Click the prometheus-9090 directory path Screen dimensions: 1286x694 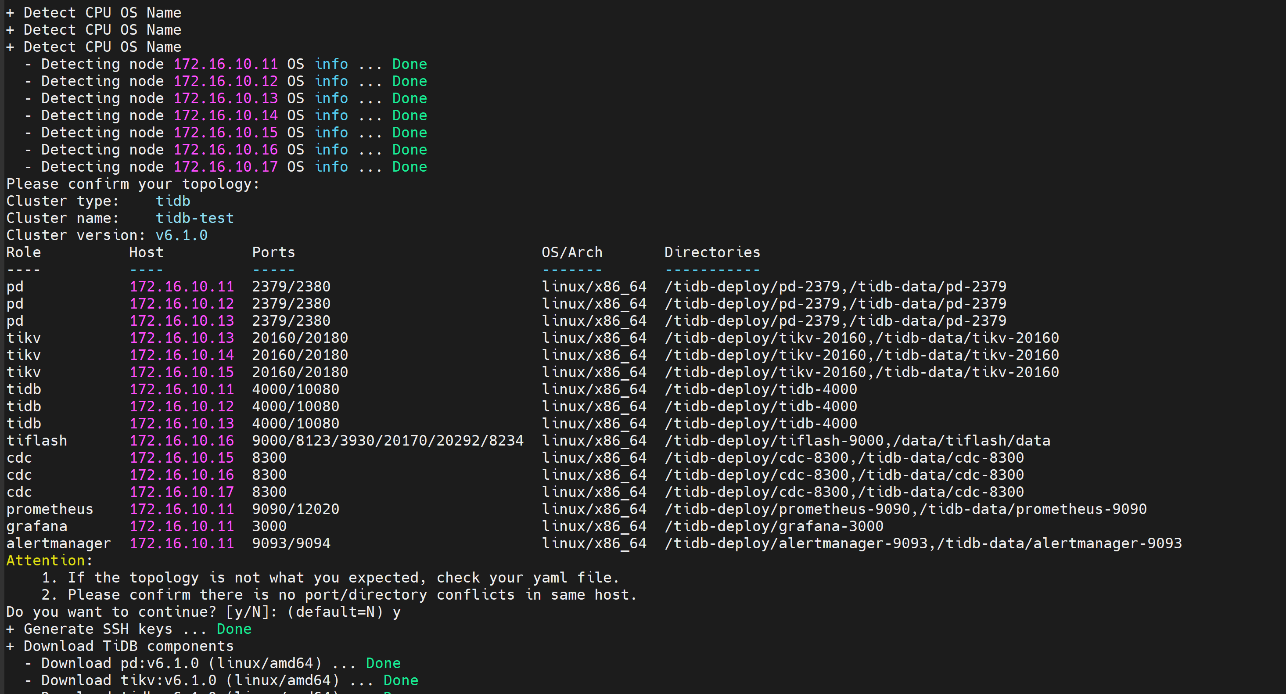[x=905, y=509]
